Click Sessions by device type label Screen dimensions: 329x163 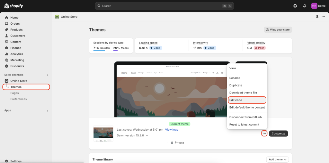click(108, 43)
